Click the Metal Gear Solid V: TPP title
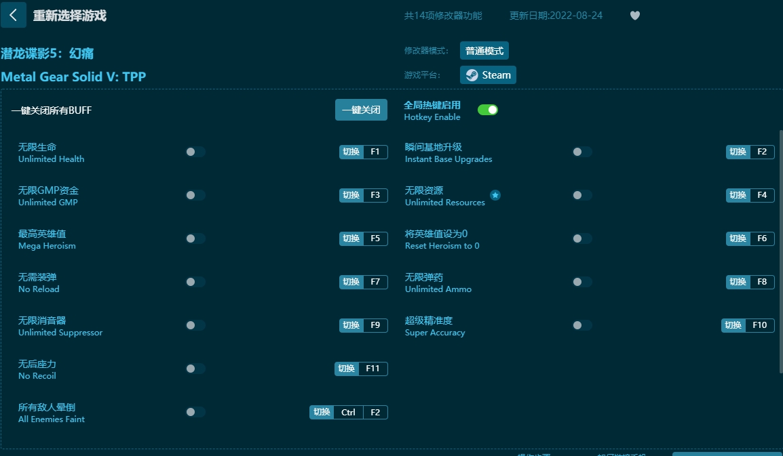The width and height of the screenshot is (783, 456). pos(73,77)
